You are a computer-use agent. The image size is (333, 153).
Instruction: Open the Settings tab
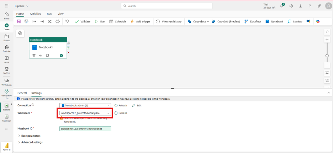(37, 93)
